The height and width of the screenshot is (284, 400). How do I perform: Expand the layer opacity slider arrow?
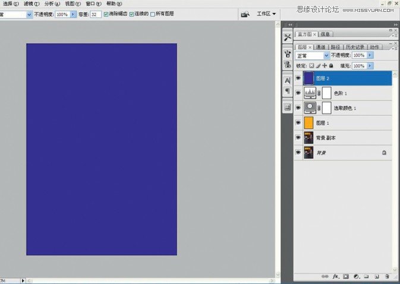coord(370,55)
